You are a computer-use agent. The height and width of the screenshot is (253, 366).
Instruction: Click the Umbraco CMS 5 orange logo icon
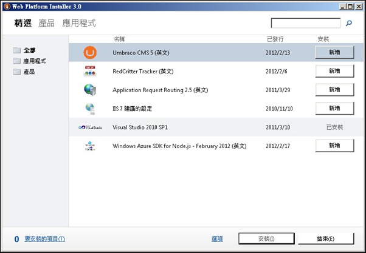90,53
